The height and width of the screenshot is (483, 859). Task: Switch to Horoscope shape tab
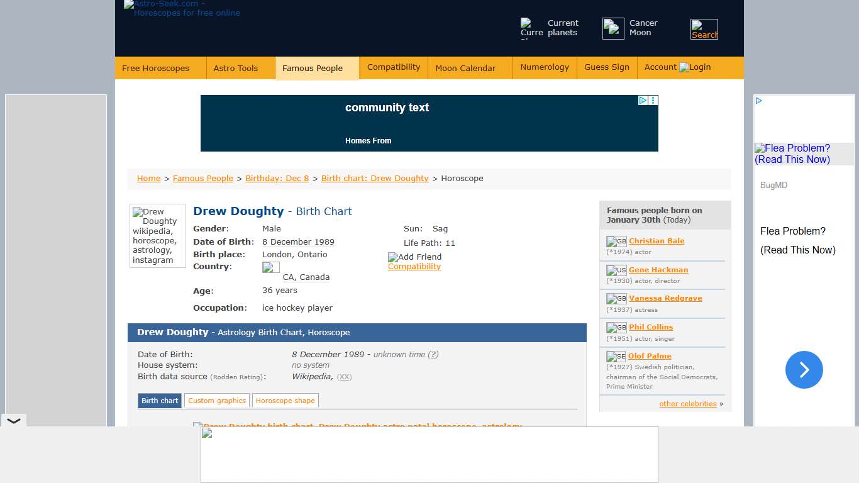tap(285, 401)
